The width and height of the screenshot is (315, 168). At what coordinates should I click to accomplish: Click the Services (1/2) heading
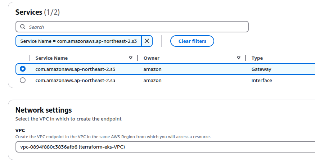click(37, 12)
